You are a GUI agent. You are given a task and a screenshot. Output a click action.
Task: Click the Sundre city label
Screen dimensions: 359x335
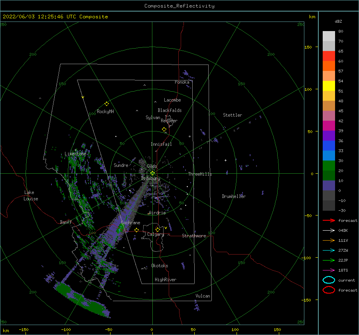pos(121,165)
